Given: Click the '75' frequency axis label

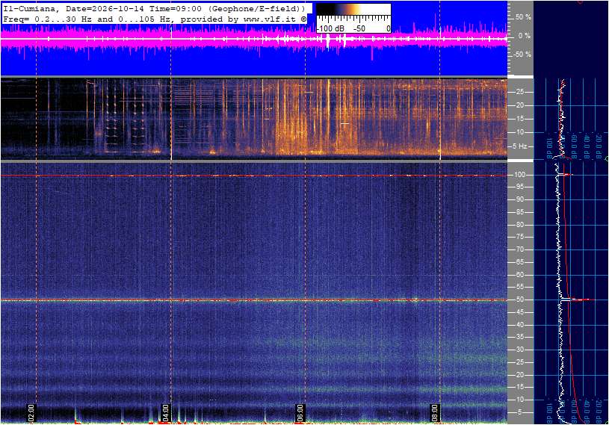Looking at the screenshot, I should point(519,237).
